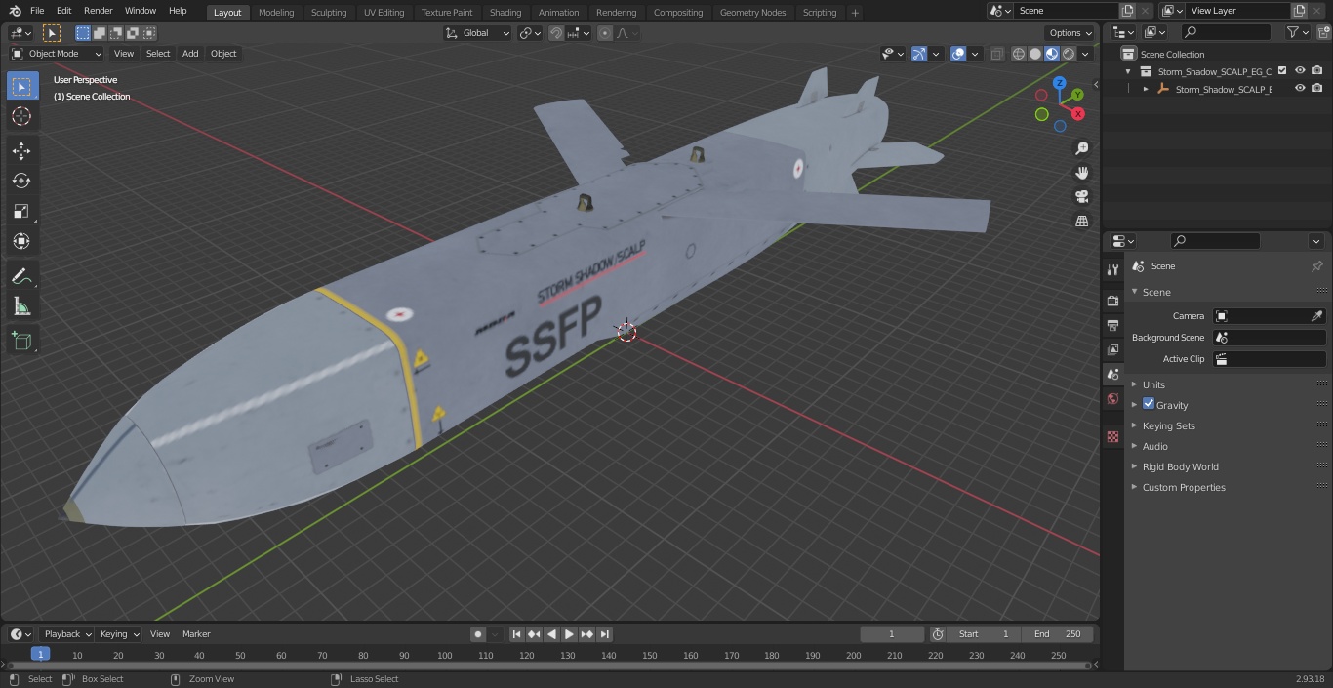Open the timeline Marker menu
This screenshot has height=688, width=1333.
click(x=196, y=634)
